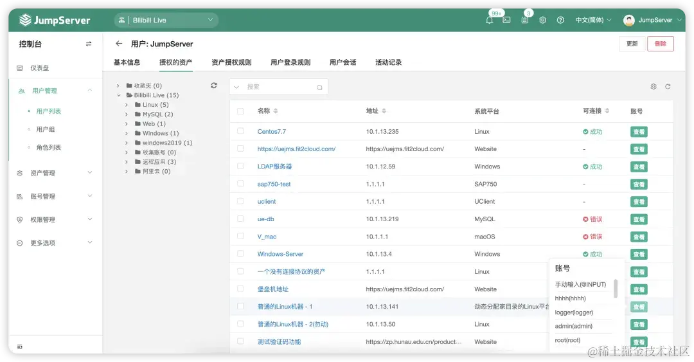Click the 更新 button
The image size is (694, 362).
[632, 44]
